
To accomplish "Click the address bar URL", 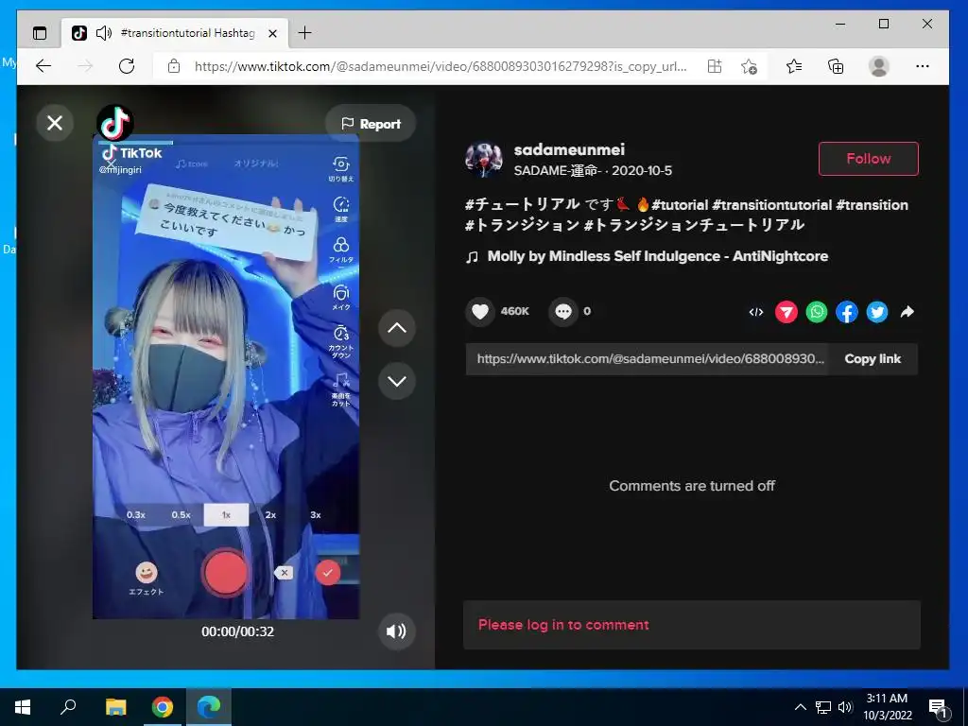I will coord(441,66).
